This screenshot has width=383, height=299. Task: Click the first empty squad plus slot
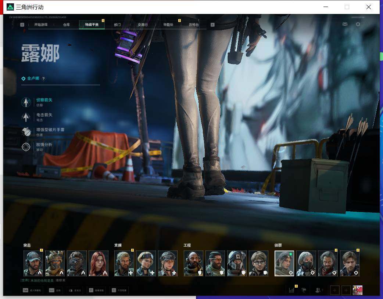point(334,290)
